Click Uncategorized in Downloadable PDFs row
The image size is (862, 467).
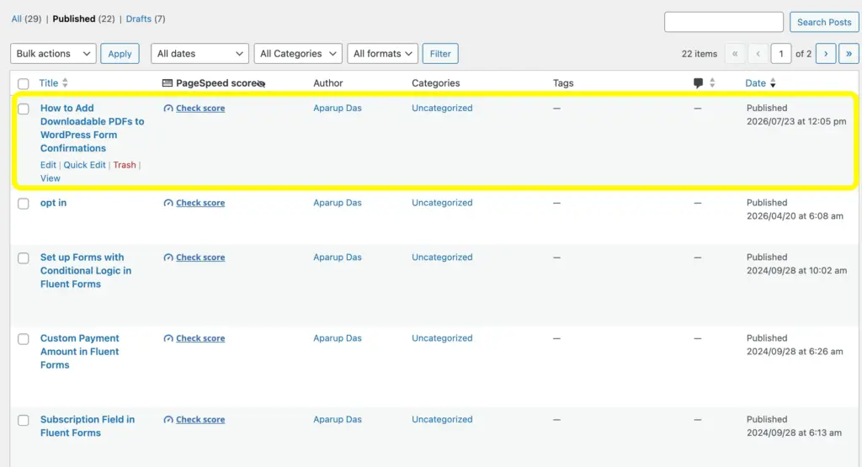(x=442, y=109)
